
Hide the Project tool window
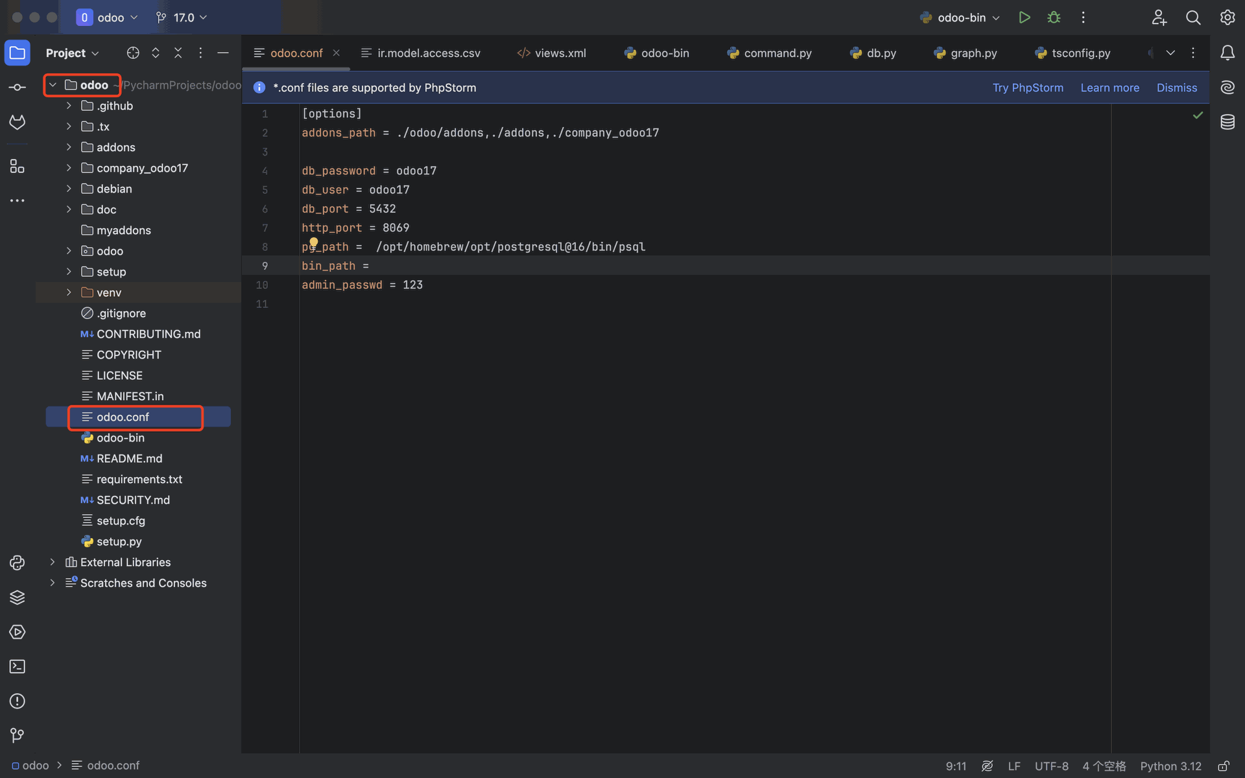(x=223, y=53)
